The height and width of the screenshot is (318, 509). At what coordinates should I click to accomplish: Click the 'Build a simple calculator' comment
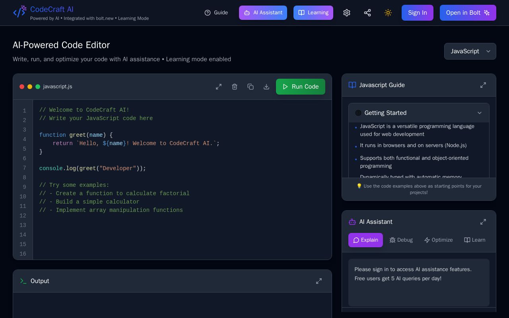click(89, 202)
